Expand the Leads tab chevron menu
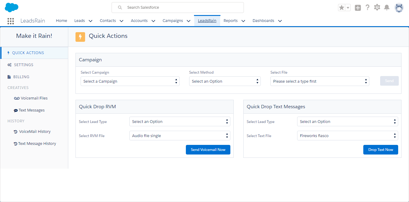 point(91,21)
